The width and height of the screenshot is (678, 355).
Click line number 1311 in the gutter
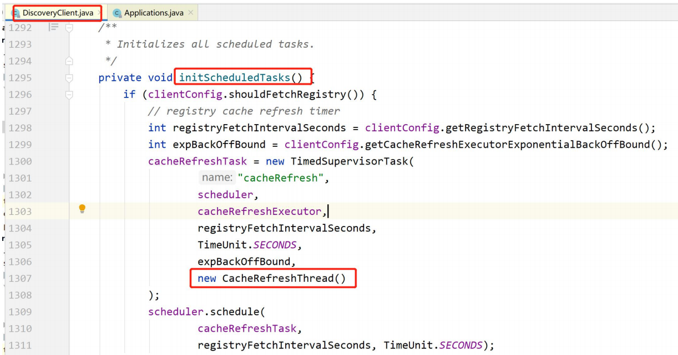[x=20, y=345]
